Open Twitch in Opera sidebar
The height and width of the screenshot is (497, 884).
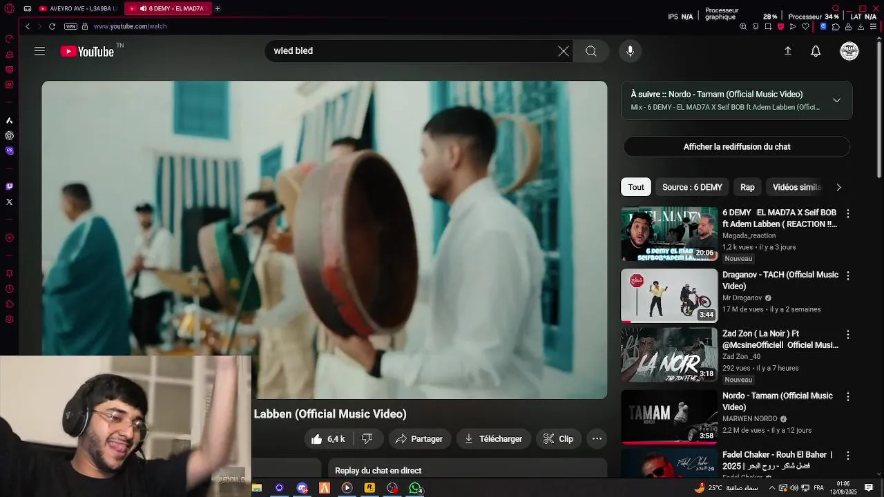tap(9, 186)
